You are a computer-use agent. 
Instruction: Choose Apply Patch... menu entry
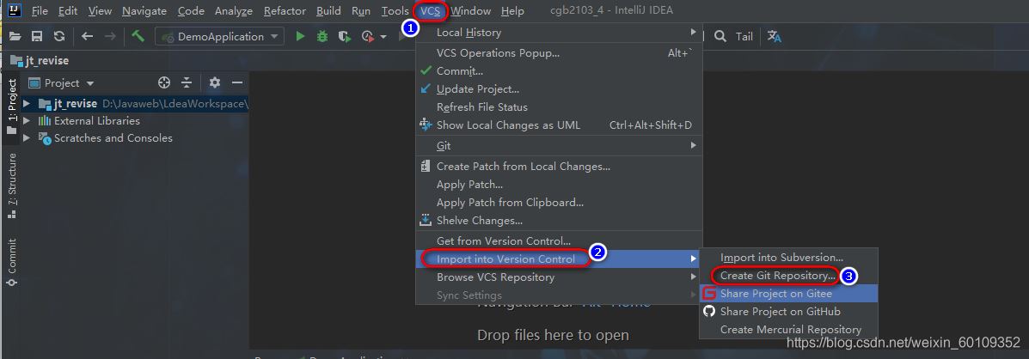559,185
